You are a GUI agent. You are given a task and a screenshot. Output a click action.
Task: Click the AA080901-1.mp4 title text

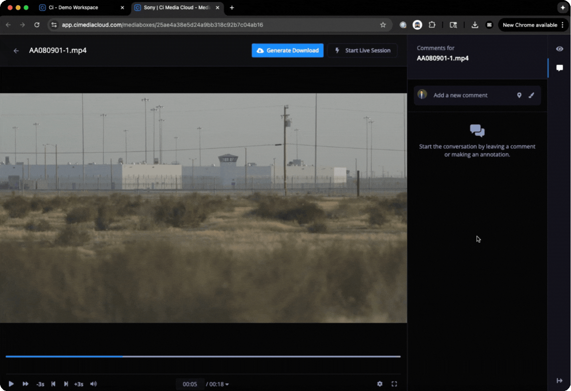58,50
